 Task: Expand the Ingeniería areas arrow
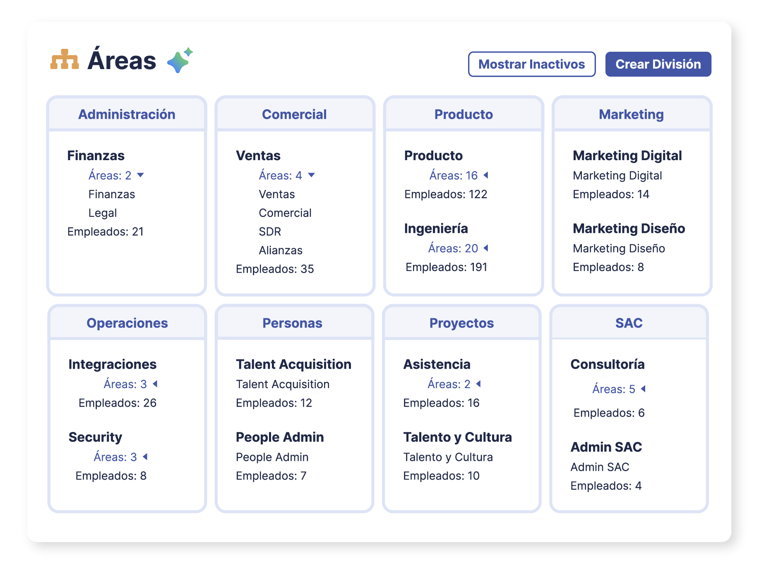click(486, 248)
